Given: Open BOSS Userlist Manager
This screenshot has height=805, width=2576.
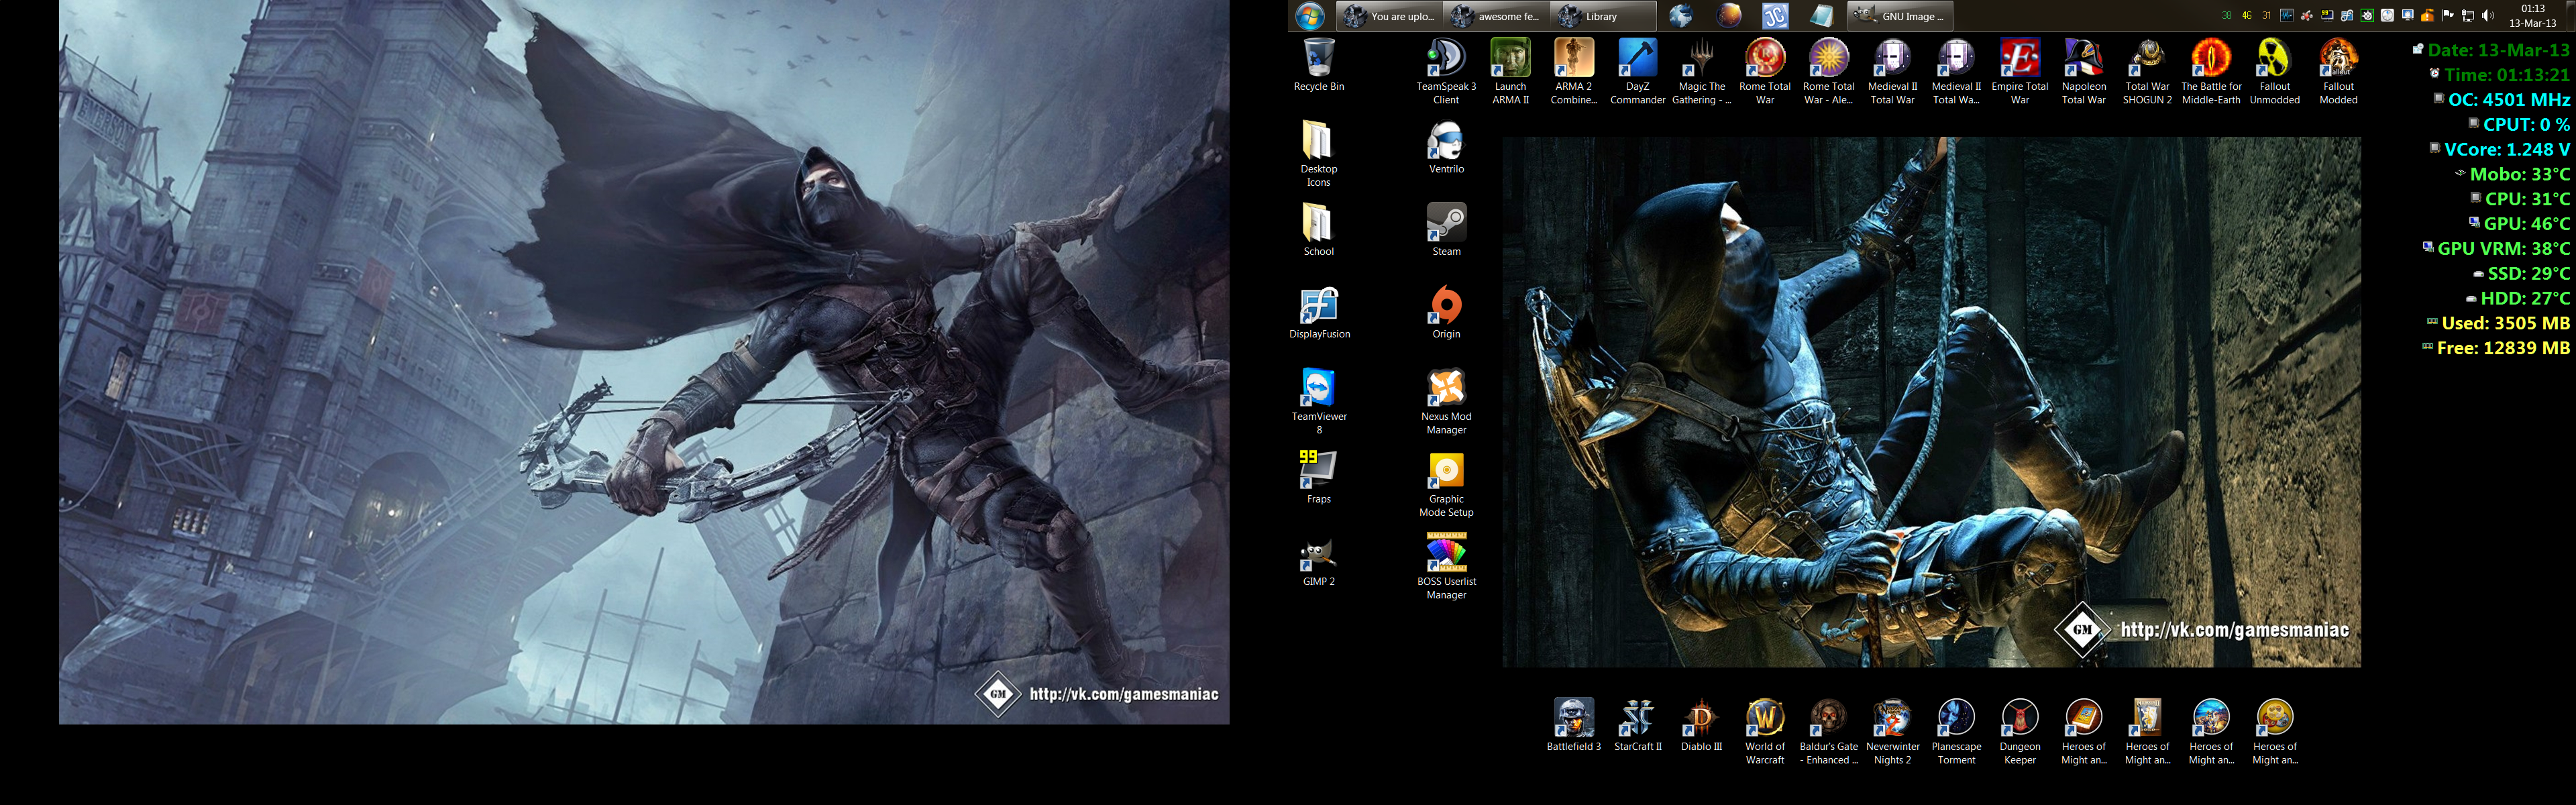Looking at the screenshot, I should coord(1446,566).
